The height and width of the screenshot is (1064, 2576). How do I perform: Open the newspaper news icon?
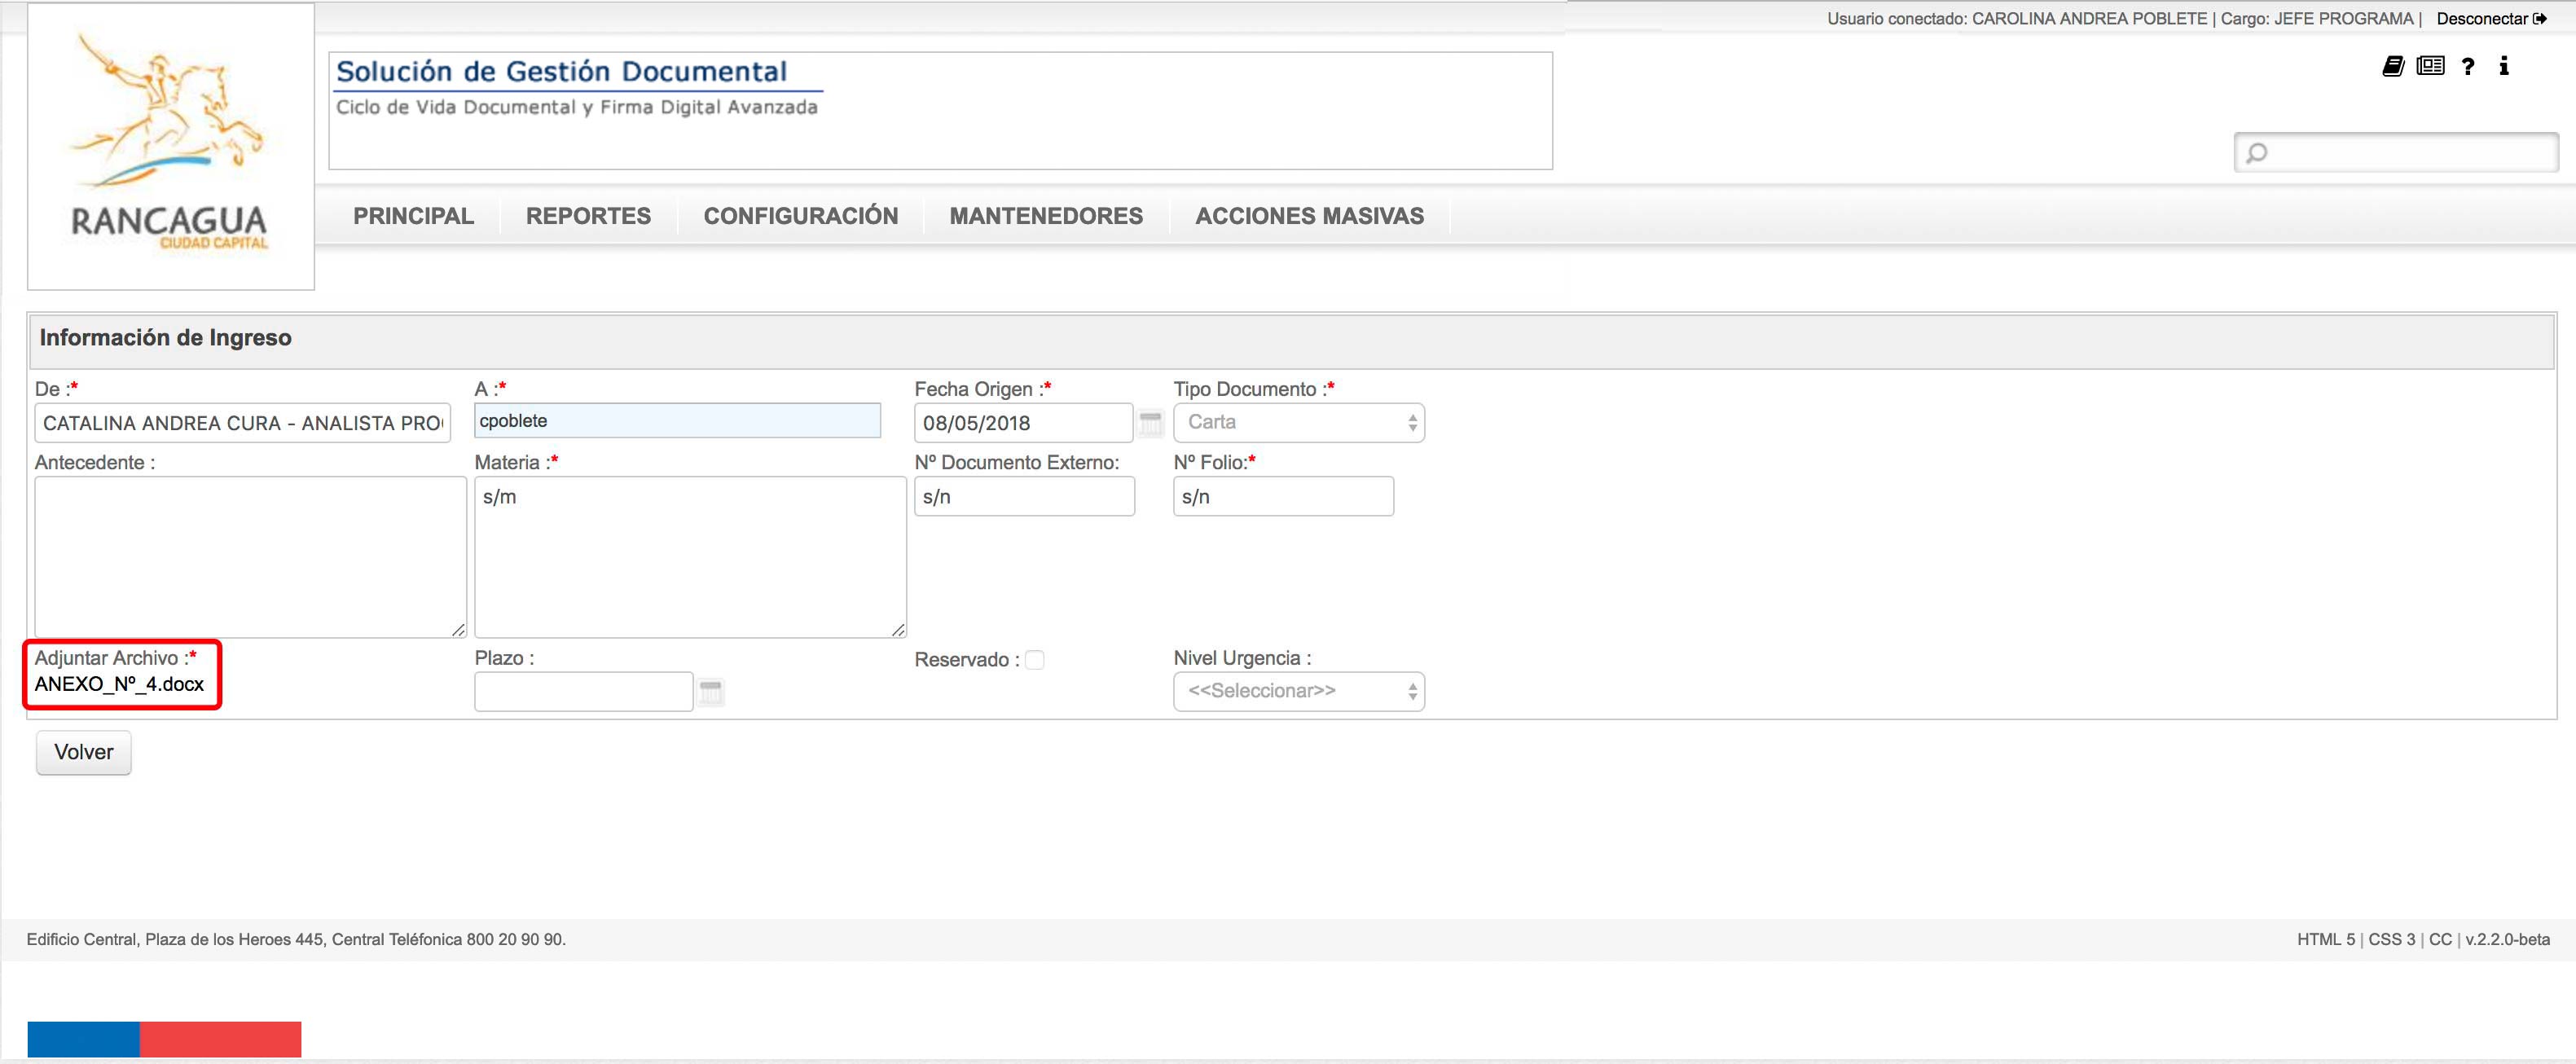click(x=2430, y=66)
